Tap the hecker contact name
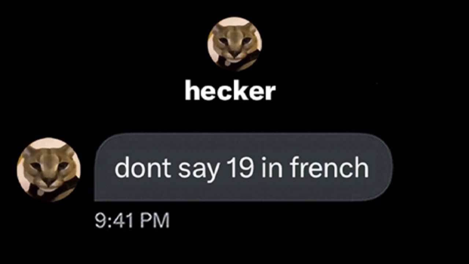Screen dimensions: 469x264 click(230, 91)
